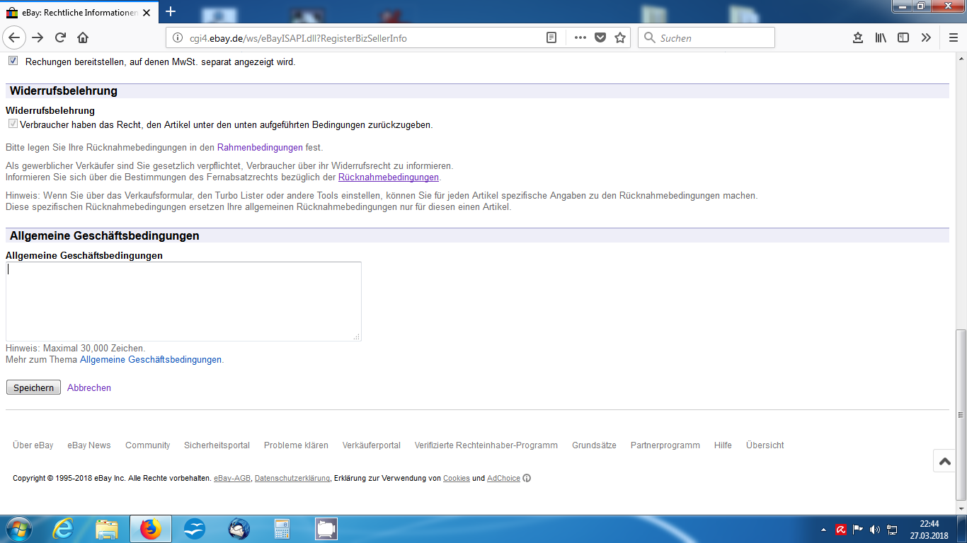Toggle reader view in address bar
This screenshot has height=543, width=967.
point(551,38)
